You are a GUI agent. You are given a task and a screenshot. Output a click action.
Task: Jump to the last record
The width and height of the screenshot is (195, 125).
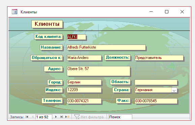[61, 117]
